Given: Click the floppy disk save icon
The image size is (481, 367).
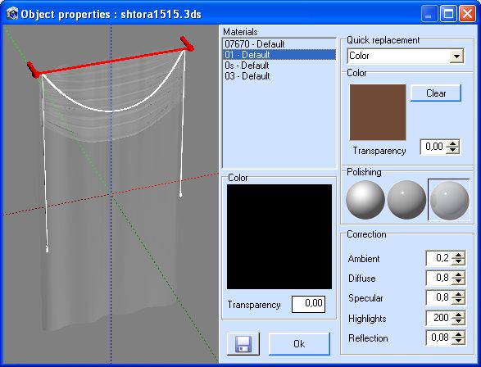Looking at the screenshot, I should [243, 344].
